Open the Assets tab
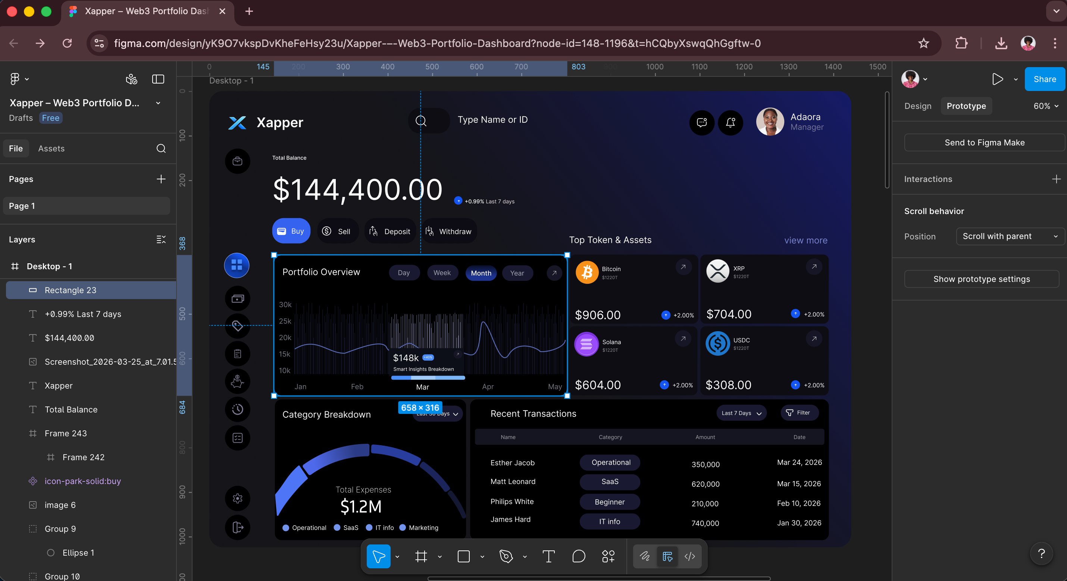1067x581 pixels. [x=51, y=148]
